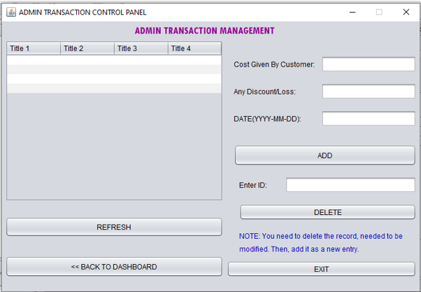Click the ADD button
Screen dimensions: 421x292
click(325, 155)
